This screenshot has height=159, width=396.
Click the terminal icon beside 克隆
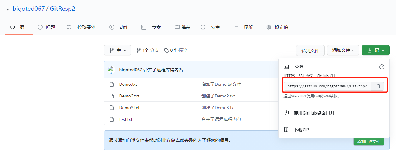click(x=286, y=67)
